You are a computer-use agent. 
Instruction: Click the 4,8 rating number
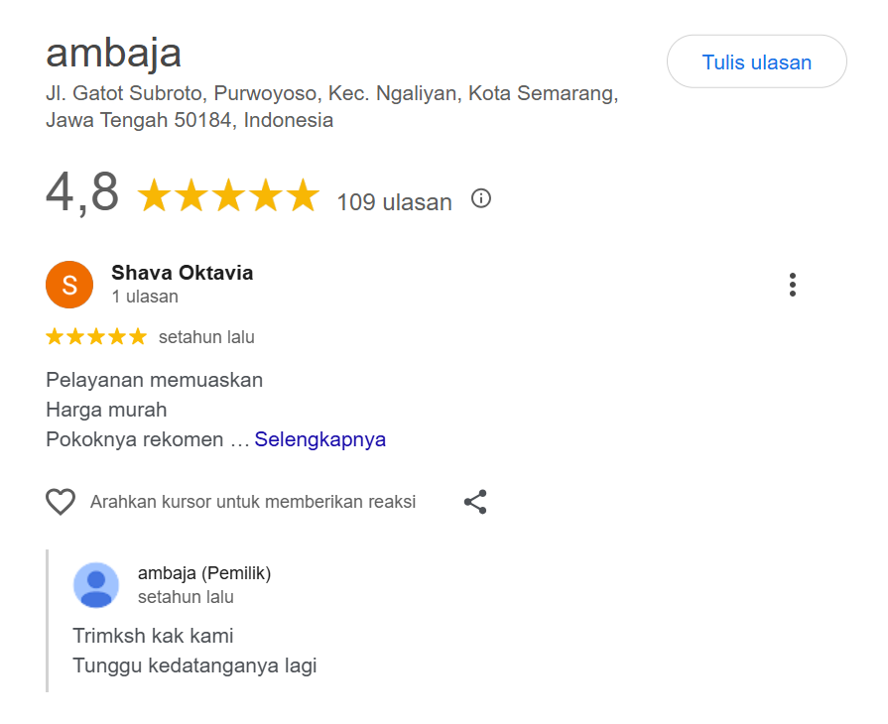pos(82,193)
